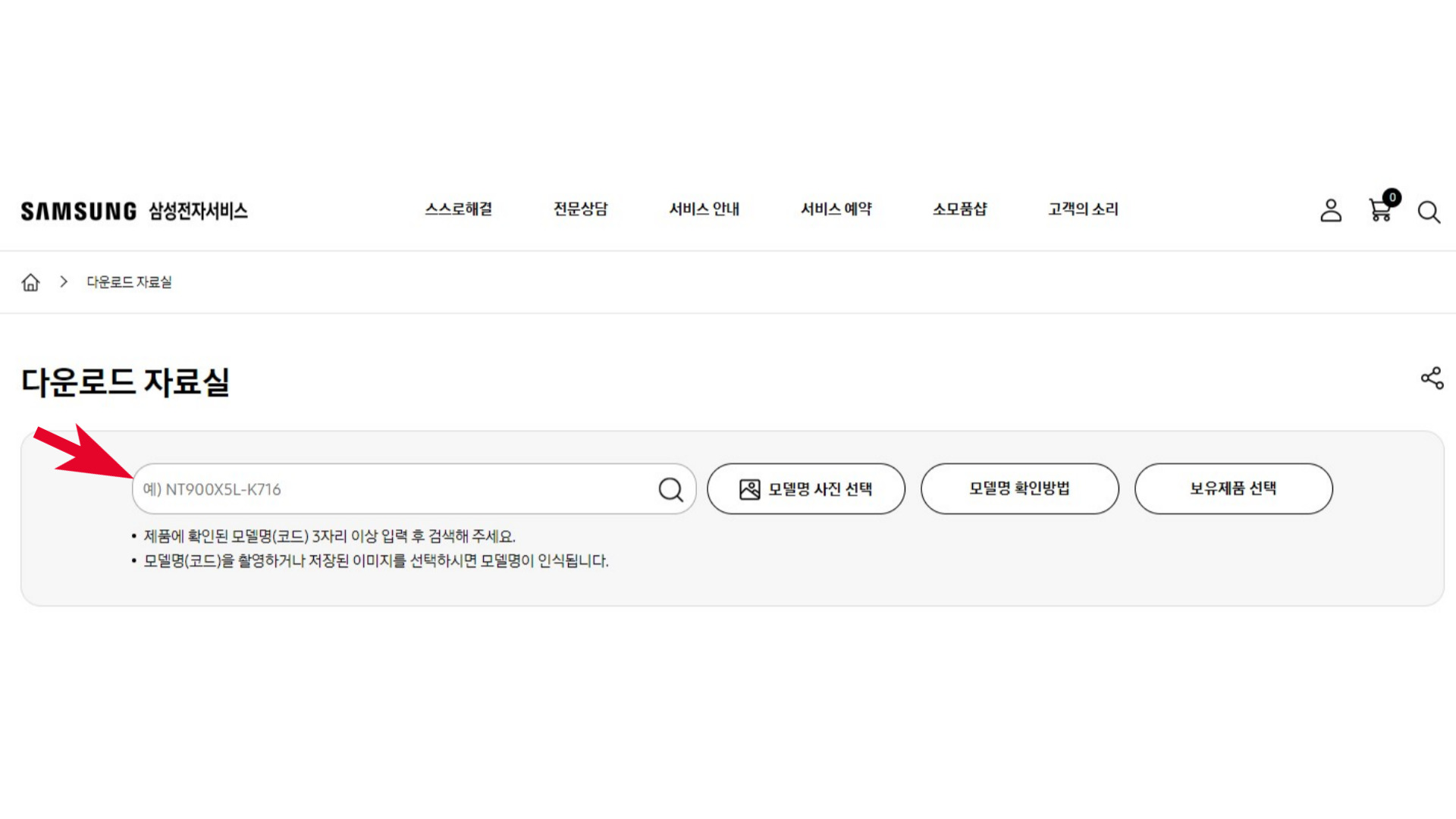Open 서비스 안내 in the top menu
1456x819 pixels.
(704, 210)
